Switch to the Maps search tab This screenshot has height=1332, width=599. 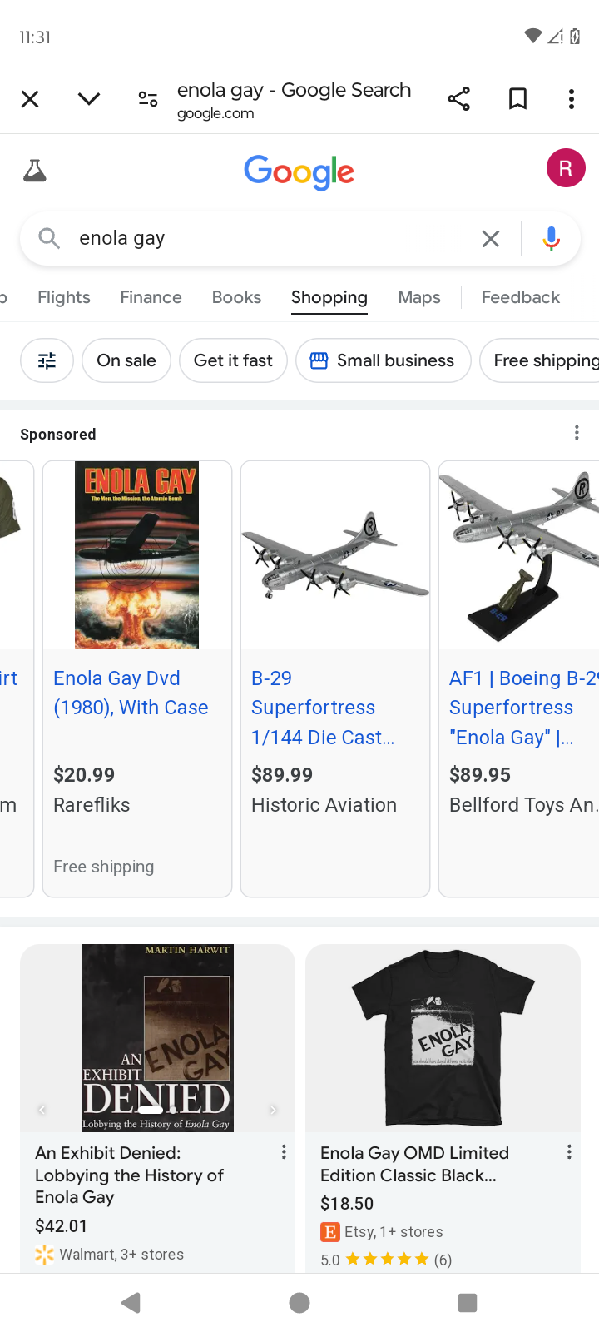tap(419, 297)
